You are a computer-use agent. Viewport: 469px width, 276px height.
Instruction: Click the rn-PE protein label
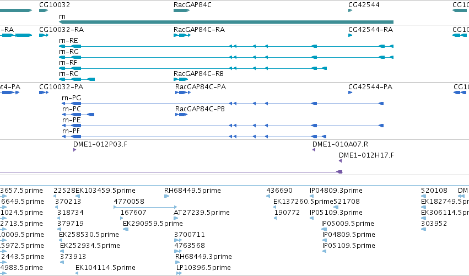click(71, 120)
